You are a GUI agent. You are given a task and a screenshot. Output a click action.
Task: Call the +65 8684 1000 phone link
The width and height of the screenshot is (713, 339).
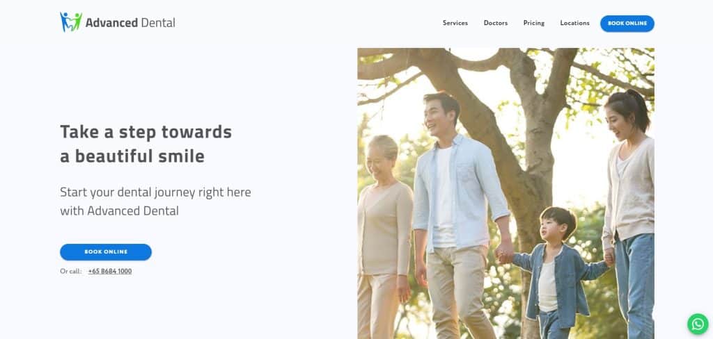(x=110, y=271)
